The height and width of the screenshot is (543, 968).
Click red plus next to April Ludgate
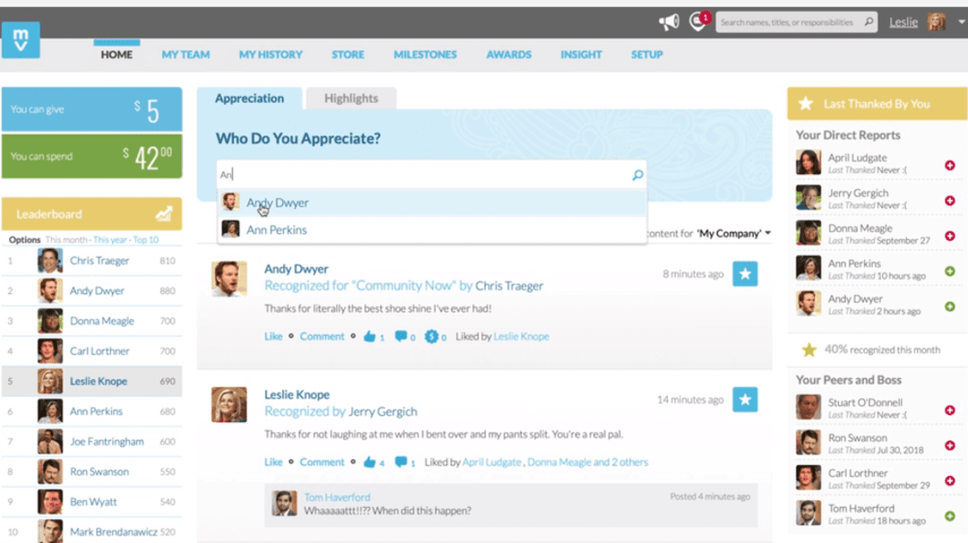pyautogui.click(x=950, y=165)
